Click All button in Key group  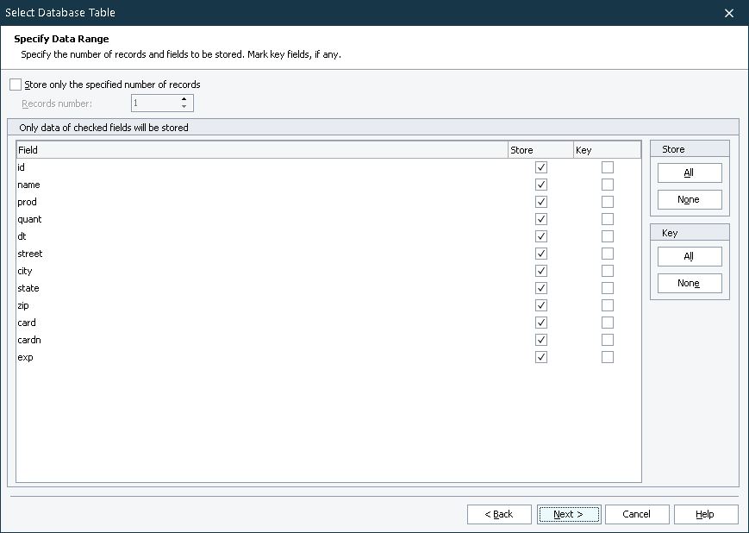[x=689, y=256]
